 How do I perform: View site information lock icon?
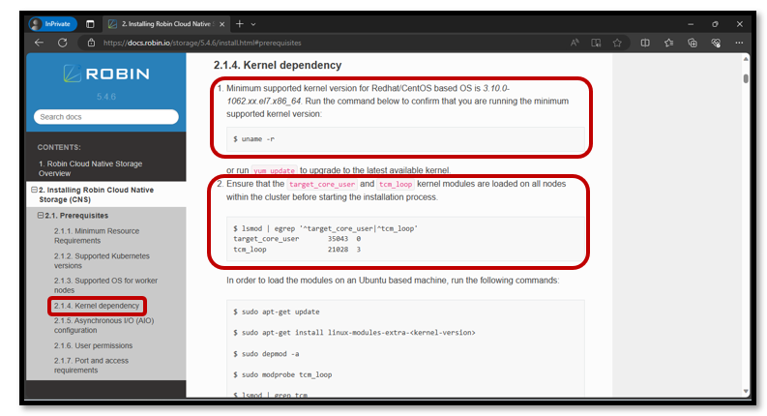pos(91,43)
